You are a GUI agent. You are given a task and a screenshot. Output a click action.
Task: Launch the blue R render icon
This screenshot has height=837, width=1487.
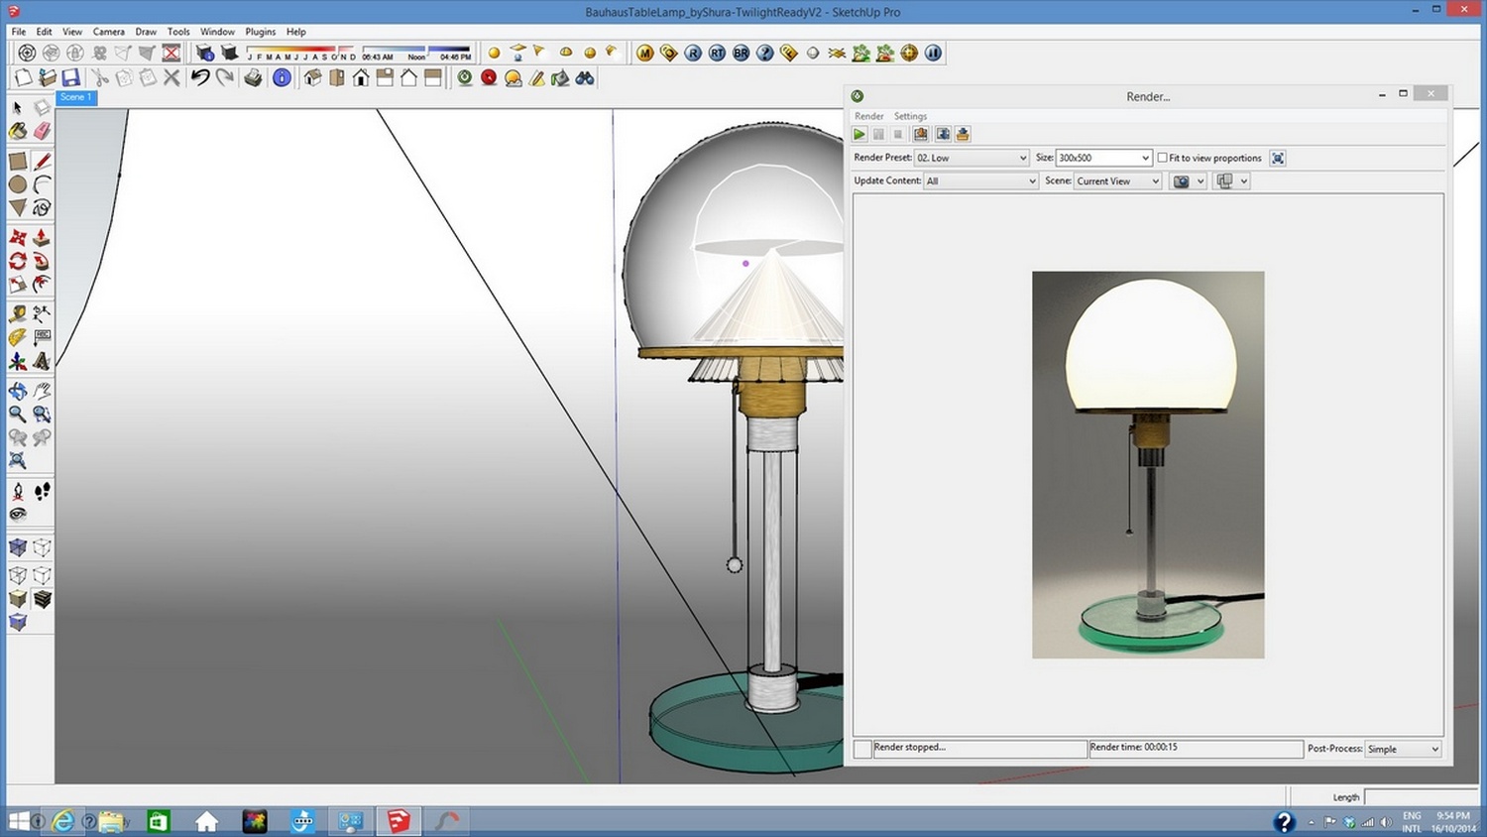pos(693,53)
